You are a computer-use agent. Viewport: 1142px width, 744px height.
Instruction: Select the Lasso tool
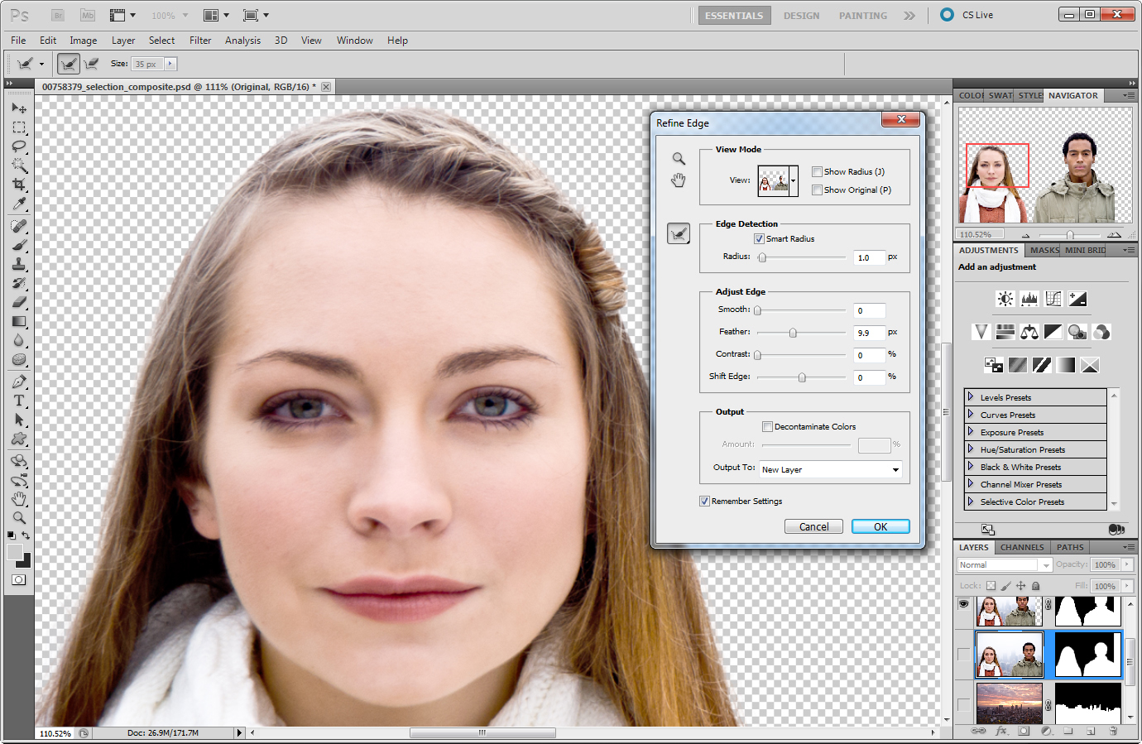tap(19, 146)
